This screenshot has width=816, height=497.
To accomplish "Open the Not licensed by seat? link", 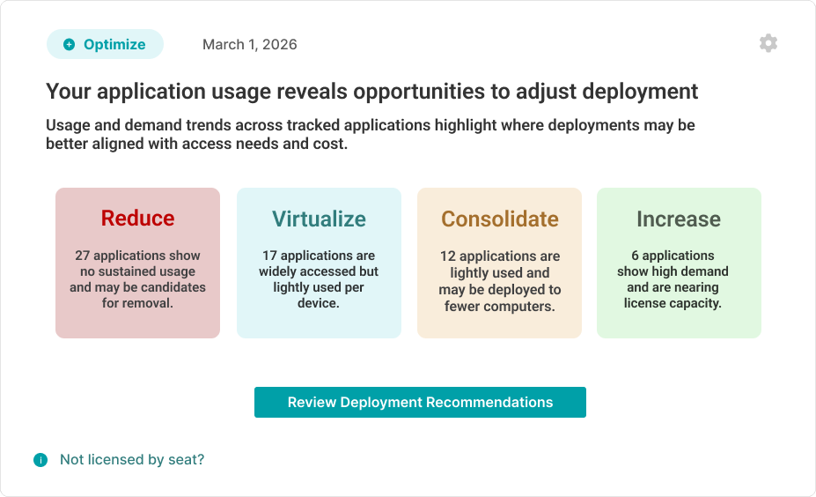I will 132,459.
